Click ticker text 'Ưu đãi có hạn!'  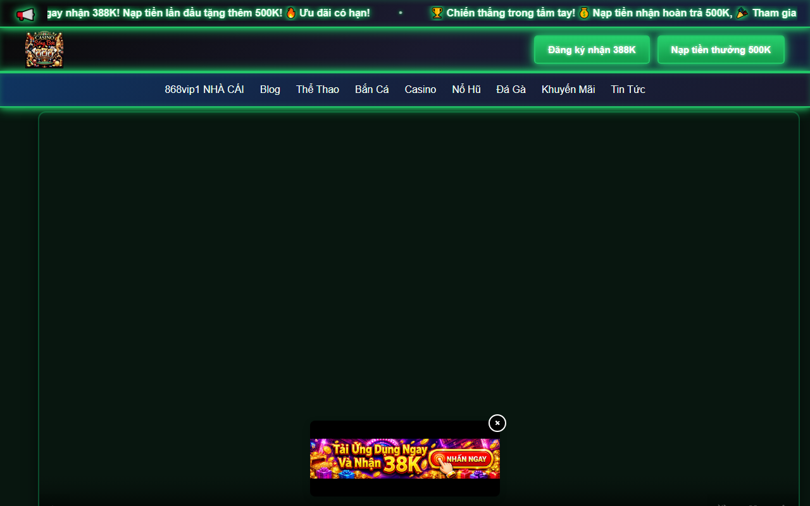point(335,13)
